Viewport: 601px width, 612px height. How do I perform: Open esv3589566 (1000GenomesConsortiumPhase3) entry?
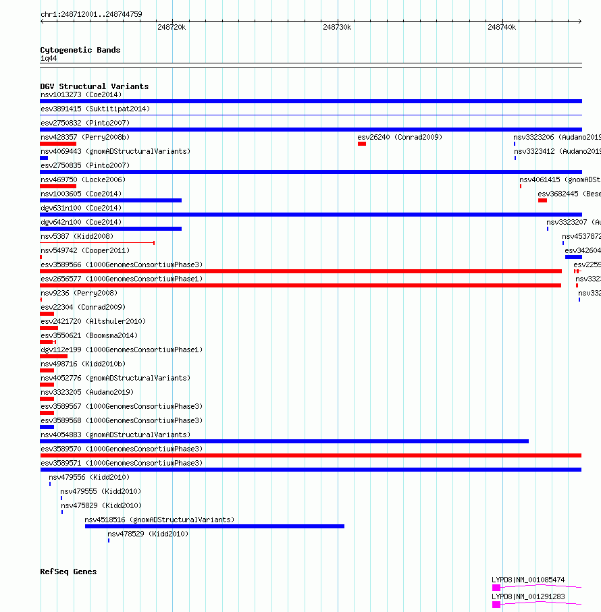[122, 265]
